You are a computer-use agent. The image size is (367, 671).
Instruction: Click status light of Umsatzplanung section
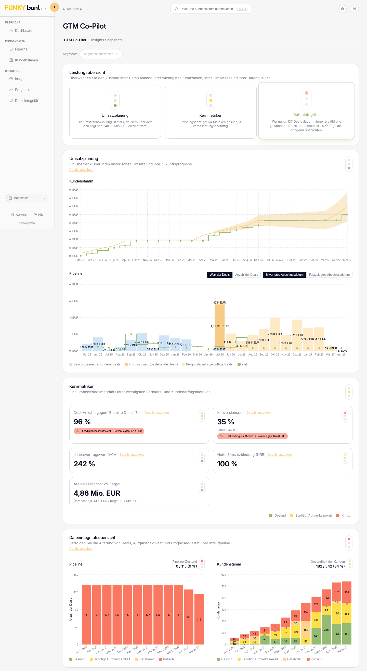pyautogui.click(x=349, y=164)
